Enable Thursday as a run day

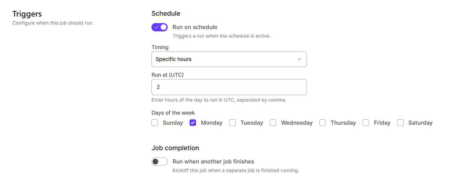point(322,122)
